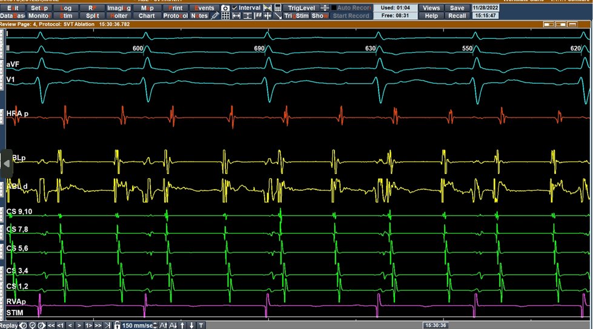Click the TrigStim button
This screenshot has width=593, height=329.
coord(297,16)
